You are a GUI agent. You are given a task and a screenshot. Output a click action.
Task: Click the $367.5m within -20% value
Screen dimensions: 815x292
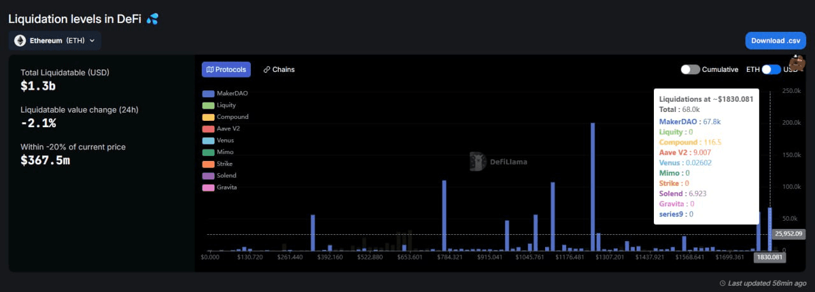click(45, 160)
